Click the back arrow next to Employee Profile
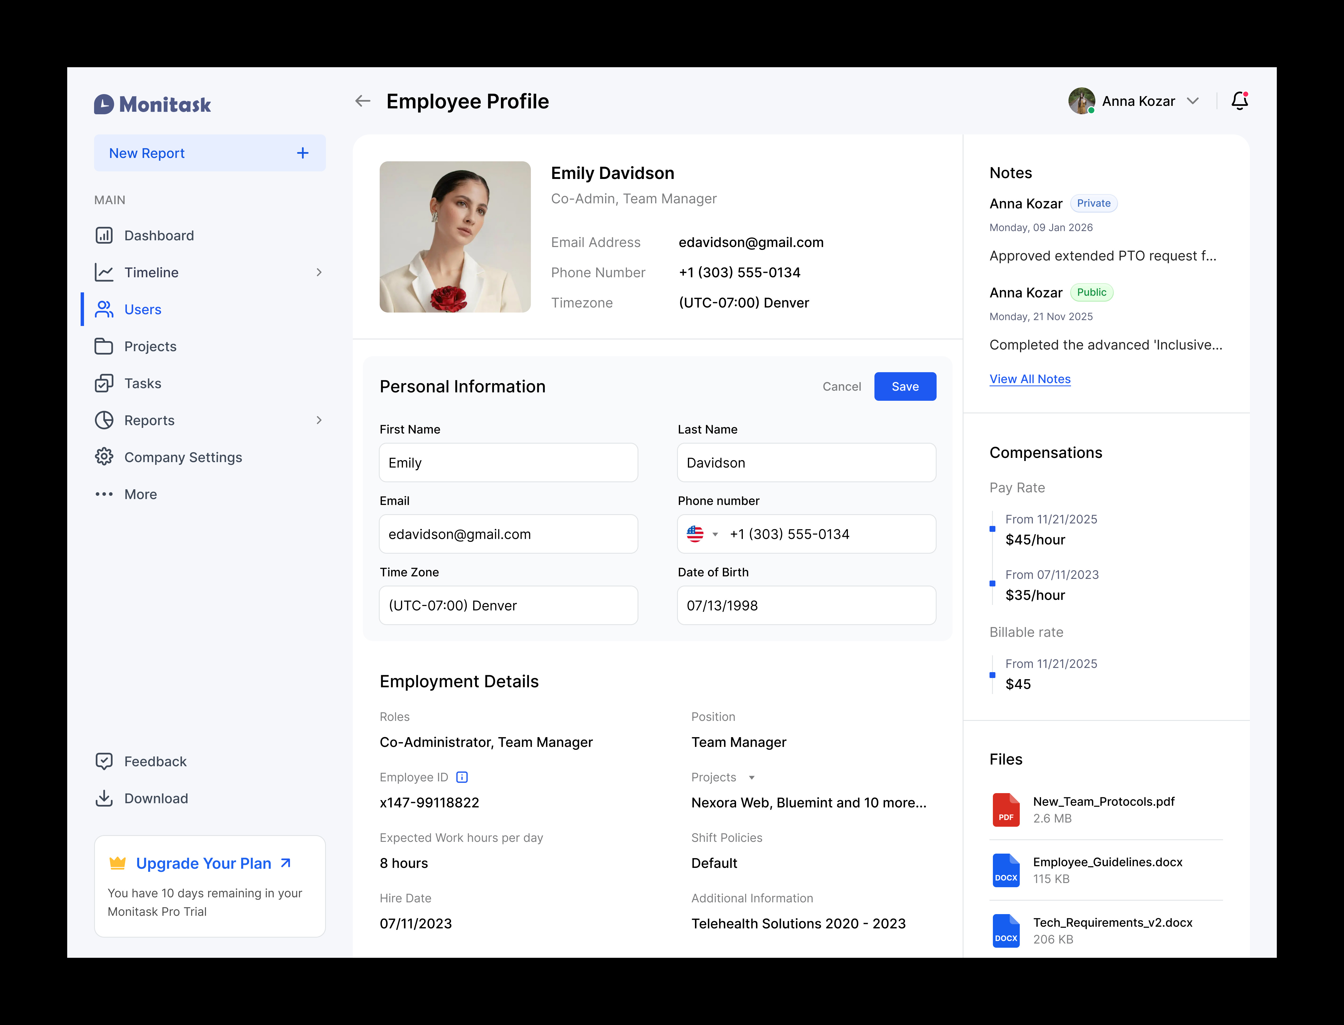This screenshot has width=1344, height=1025. pyautogui.click(x=362, y=101)
